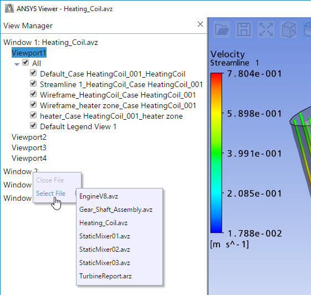Click the 3D cube view icon
Image resolution: width=311 pixels, height=295 pixels.
289,29
